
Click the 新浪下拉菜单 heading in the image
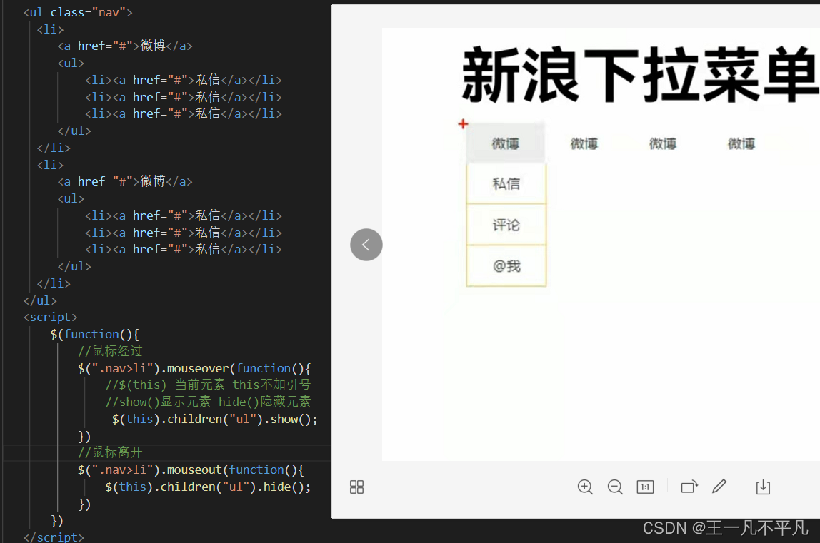641,74
